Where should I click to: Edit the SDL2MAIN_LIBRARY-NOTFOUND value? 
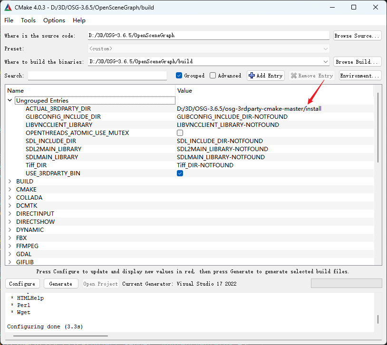223,149
